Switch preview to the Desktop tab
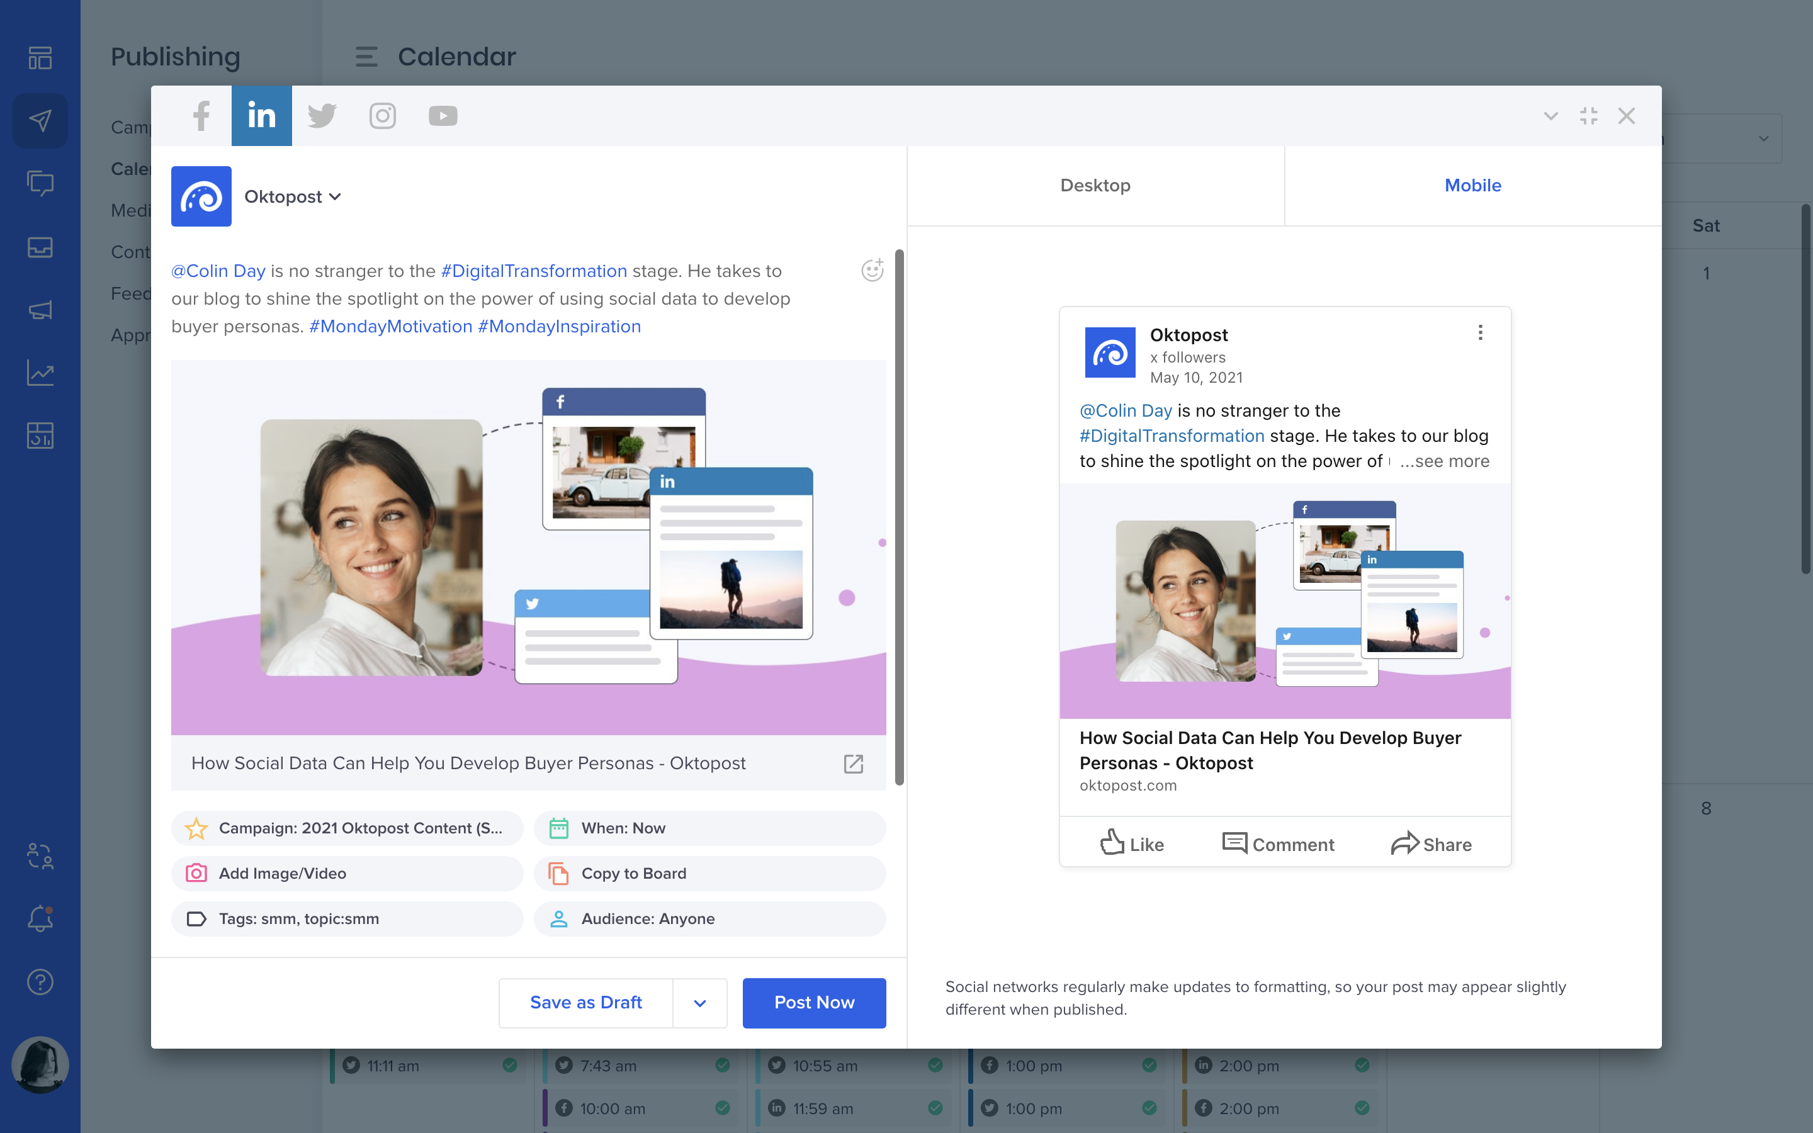The width and height of the screenshot is (1813, 1133). (1095, 185)
